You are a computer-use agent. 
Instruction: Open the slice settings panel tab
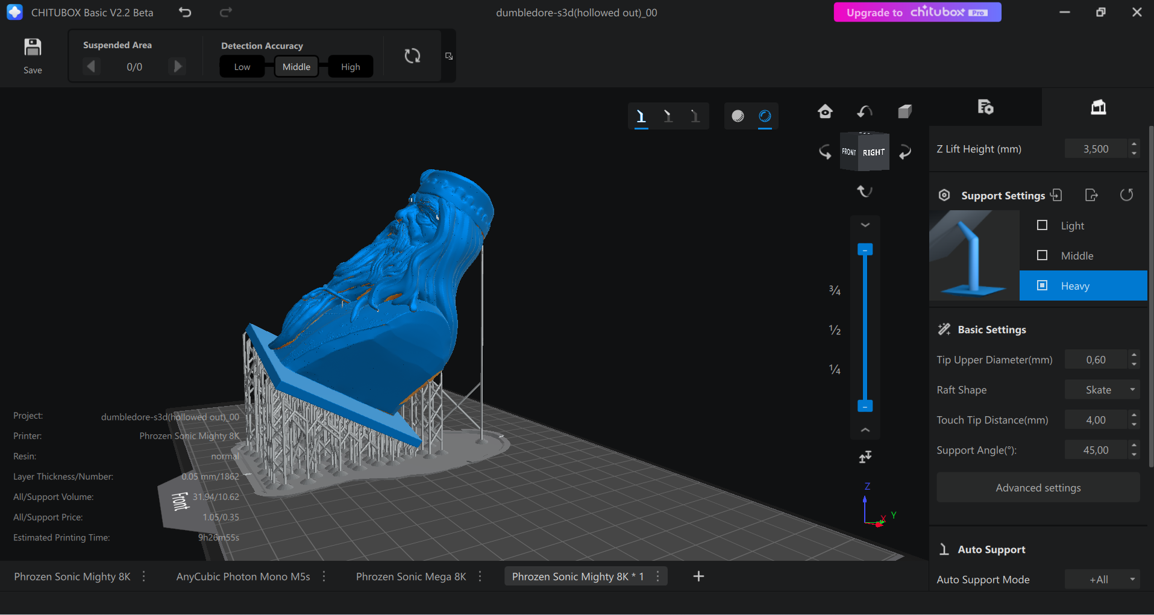coord(985,107)
